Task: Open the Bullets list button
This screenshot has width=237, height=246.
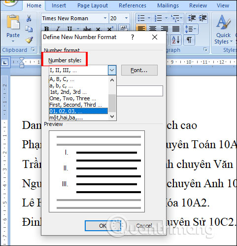Action: 141,18
